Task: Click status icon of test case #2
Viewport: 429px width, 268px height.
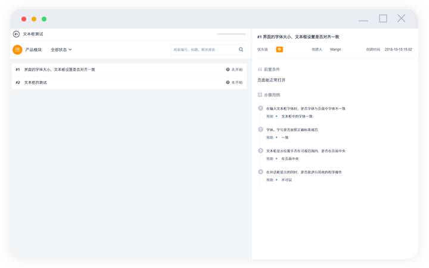Action: click(x=228, y=82)
